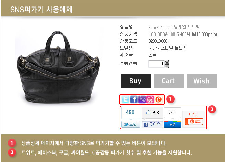The width and height of the screenshot is (226, 162).
Task: Save item with the Wish button
Action: (202, 81)
